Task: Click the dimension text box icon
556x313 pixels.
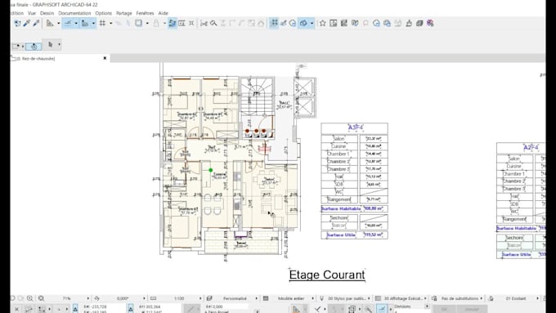Action: (x=182, y=24)
